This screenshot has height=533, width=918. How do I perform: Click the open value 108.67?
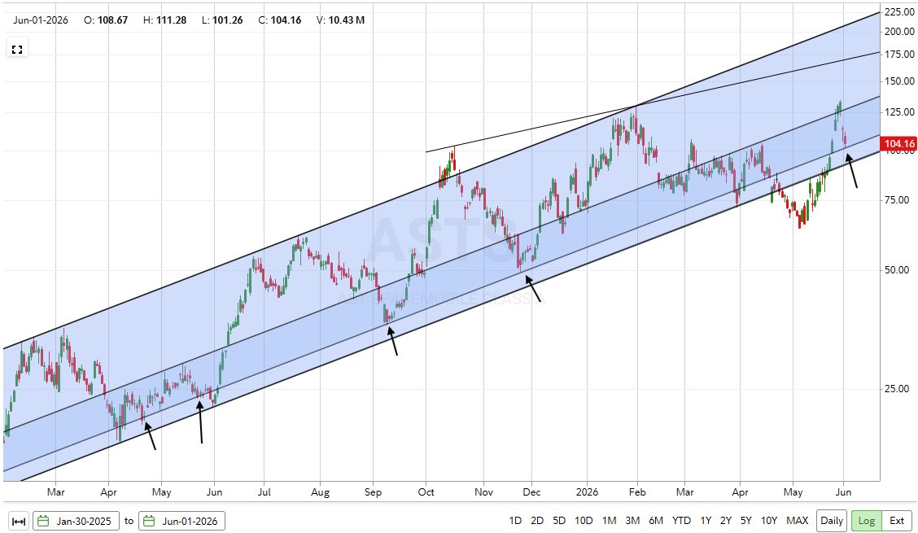click(112, 20)
